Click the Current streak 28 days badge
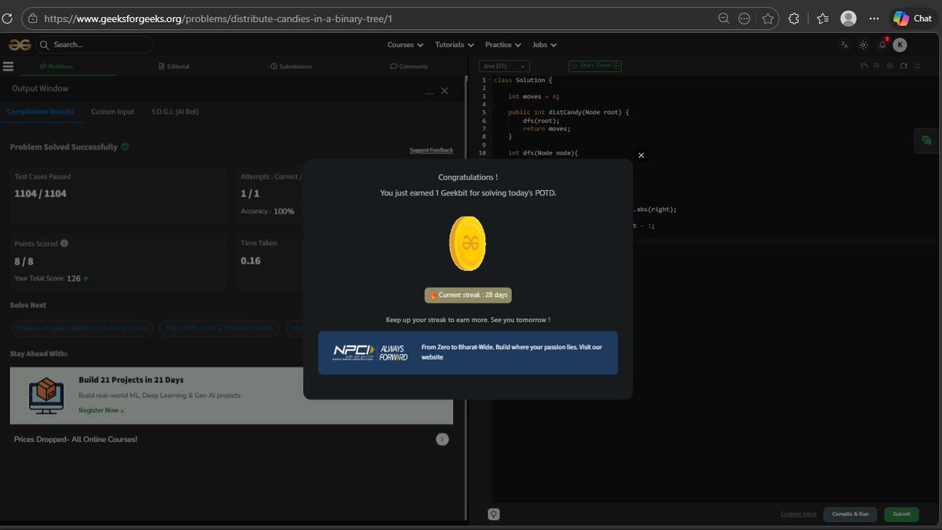The image size is (942, 530). point(468,295)
